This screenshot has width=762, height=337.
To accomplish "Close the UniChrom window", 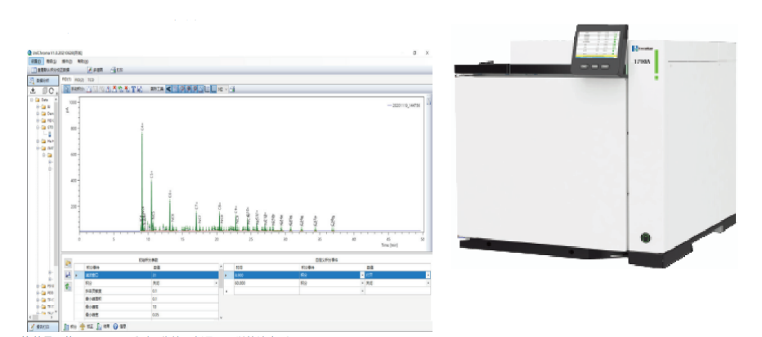I will pos(427,52).
